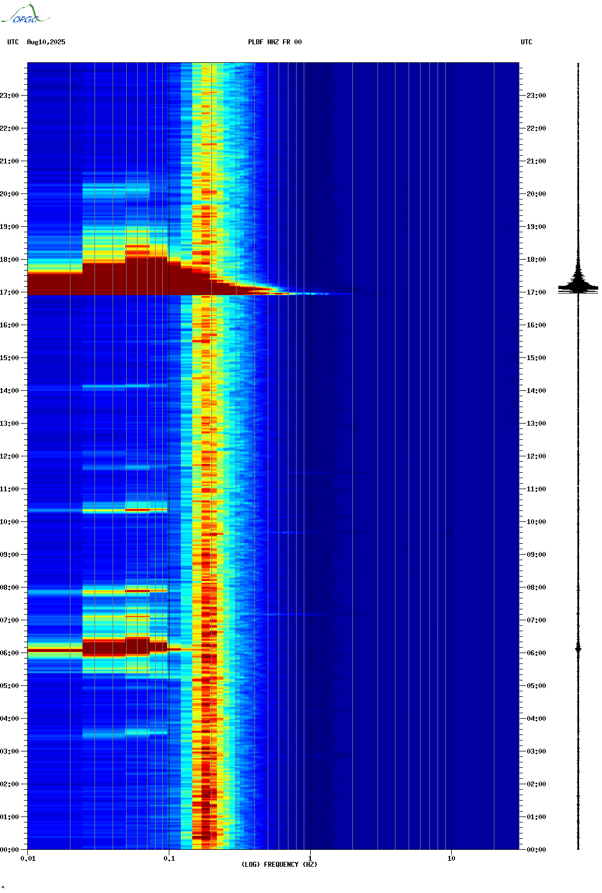The width and height of the screenshot is (602, 893).
Task: Click the right axis 06:00 label
Action: pos(536,653)
